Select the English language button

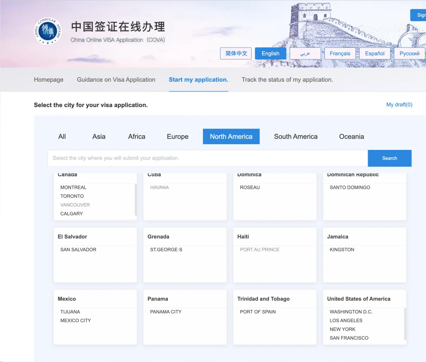click(x=270, y=53)
